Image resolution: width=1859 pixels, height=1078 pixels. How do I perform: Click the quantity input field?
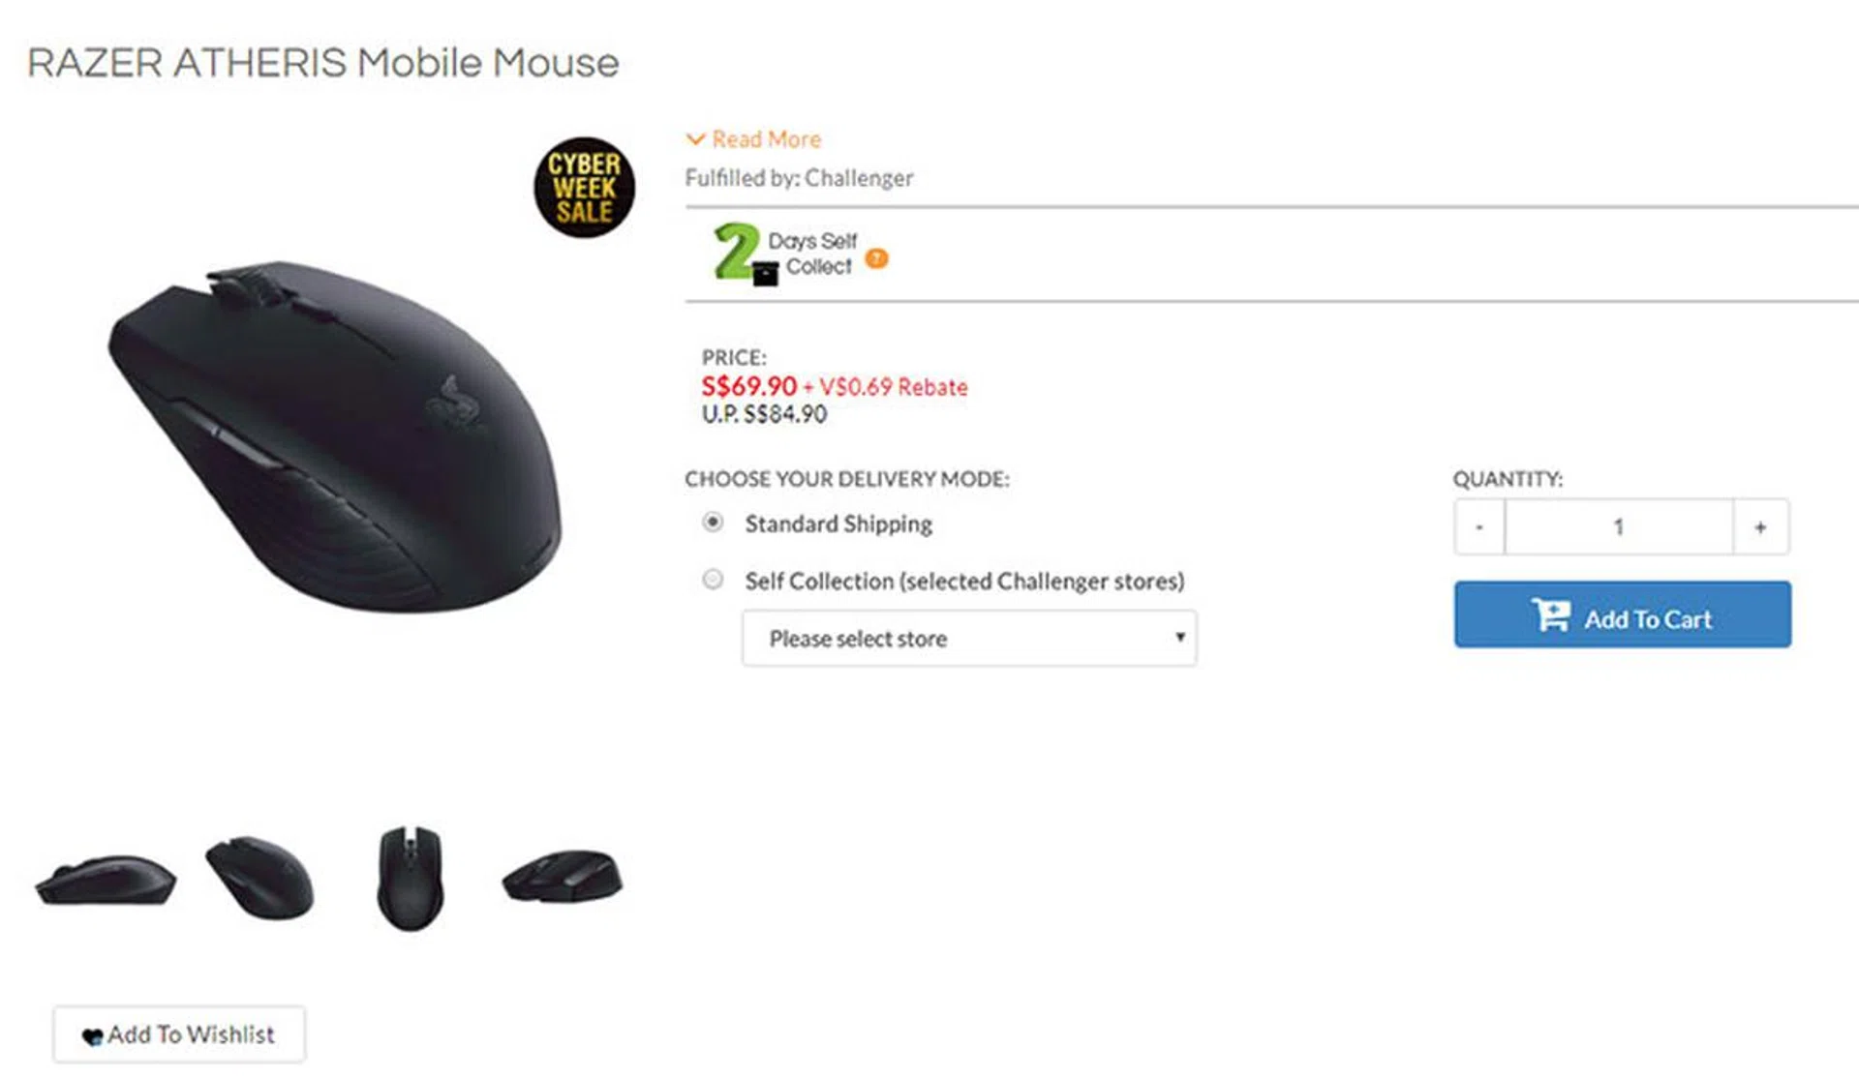[x=1618, y=527]
